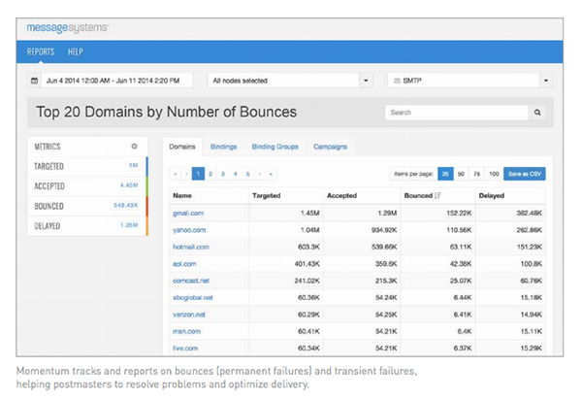Open the SMTP protocol dropdown
Viewport: 582px width, 400px height.
coord(469,81)
